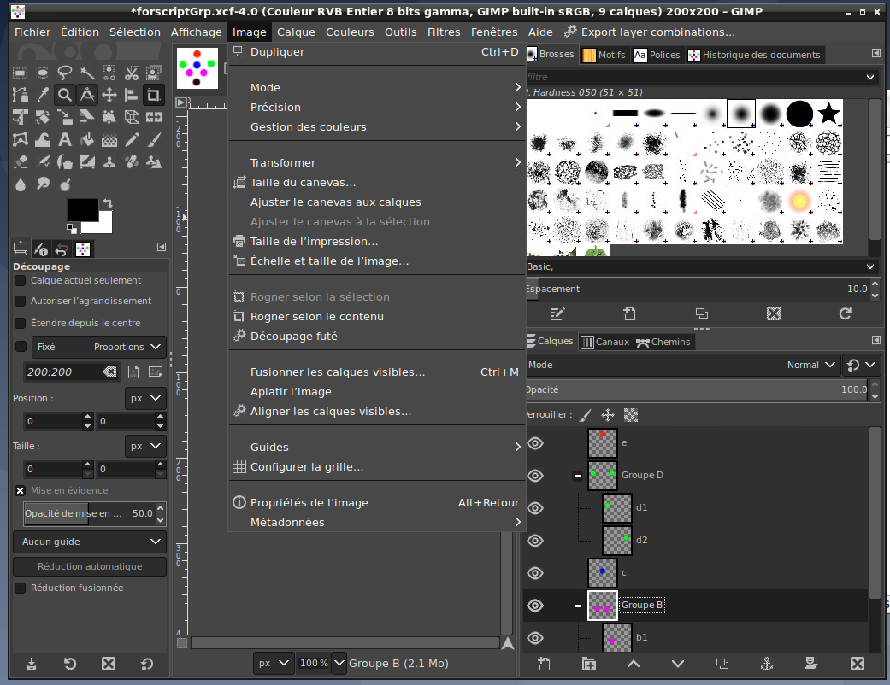Viewport: 890px width, 685px height.
Task: Click the Move tool icon
Action: (x=109, y=95)
